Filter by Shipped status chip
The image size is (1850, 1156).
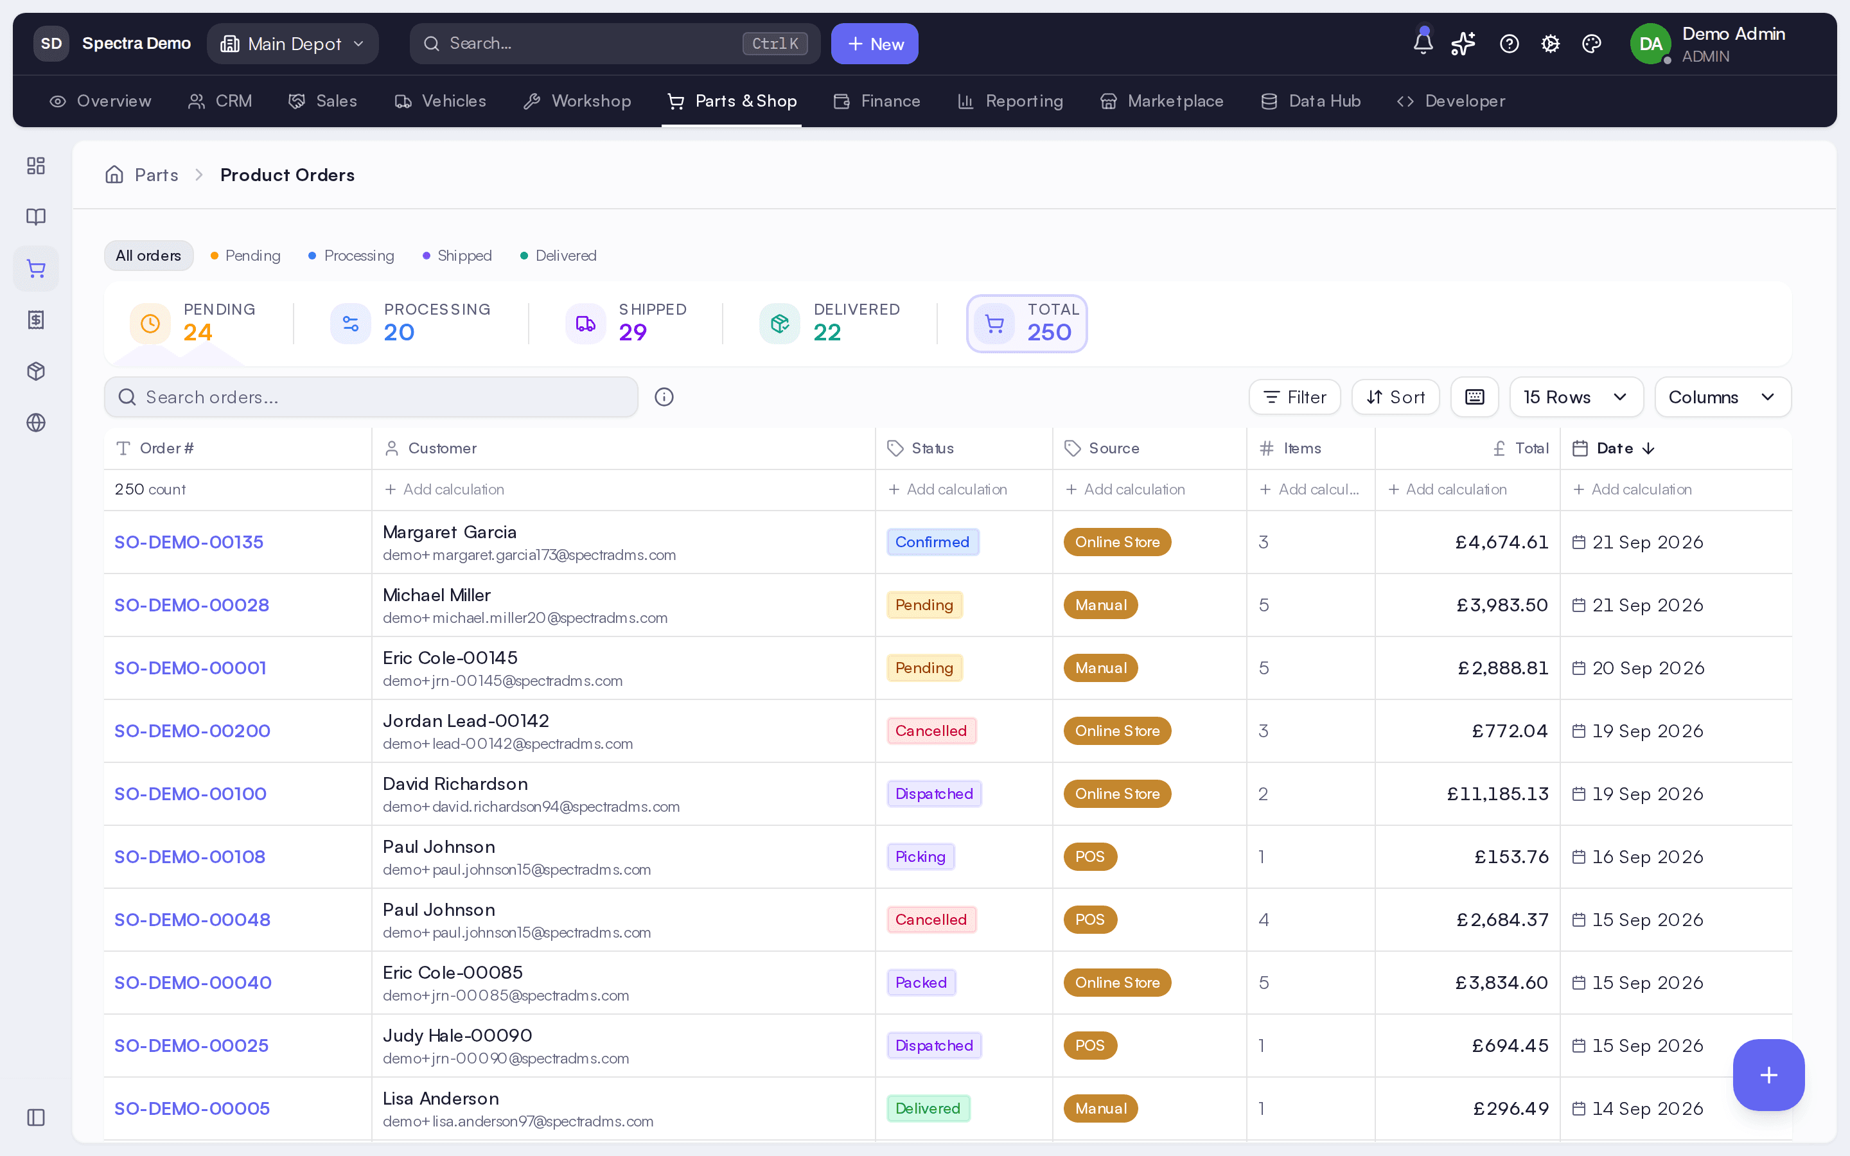pyautogui.click(x=457, y=256)
